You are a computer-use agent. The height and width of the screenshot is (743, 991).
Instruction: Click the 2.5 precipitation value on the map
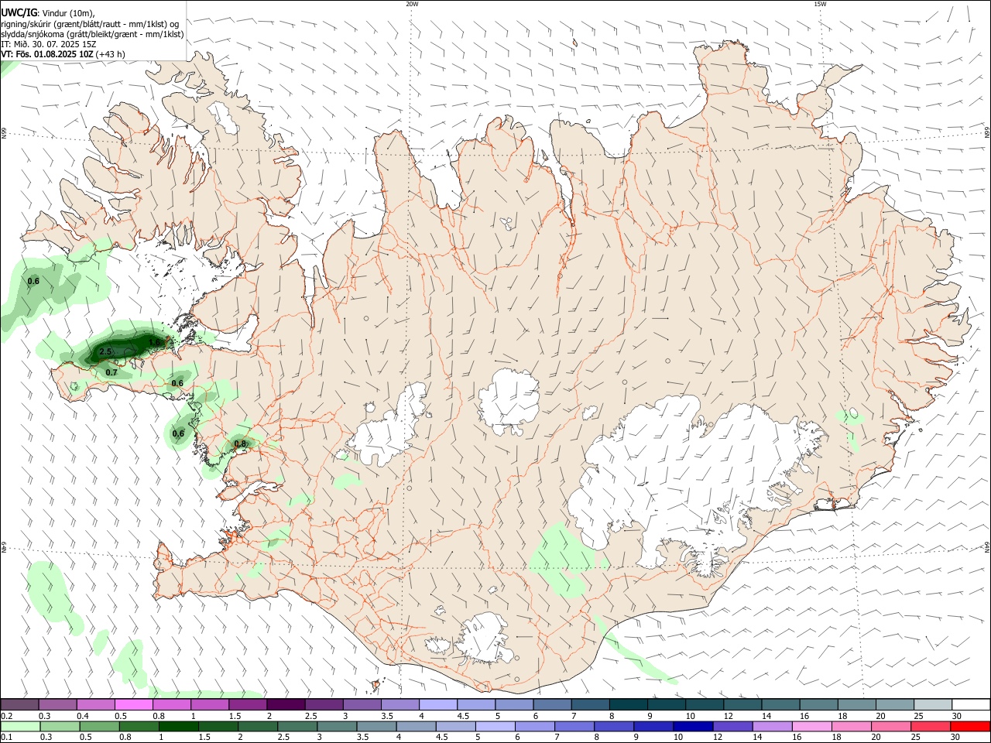coord(106,352)
